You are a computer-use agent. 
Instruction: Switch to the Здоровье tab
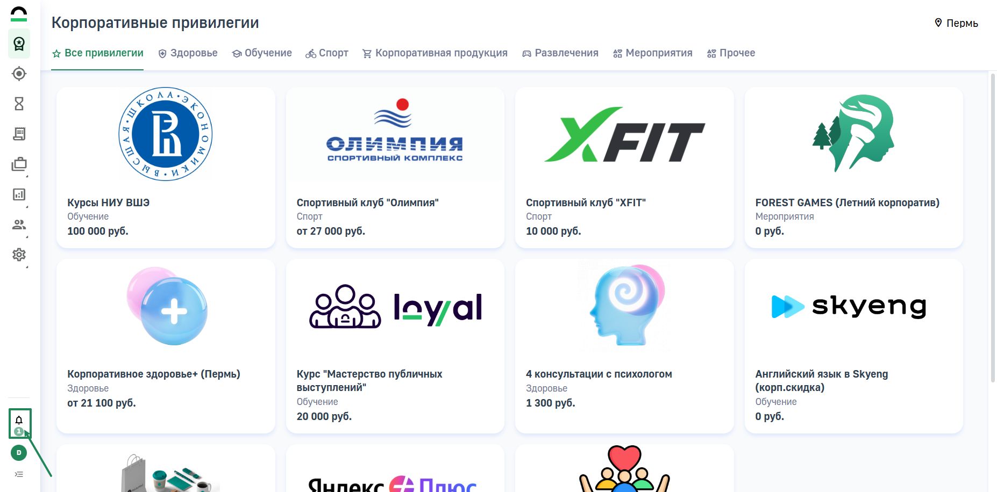point(188,53)
